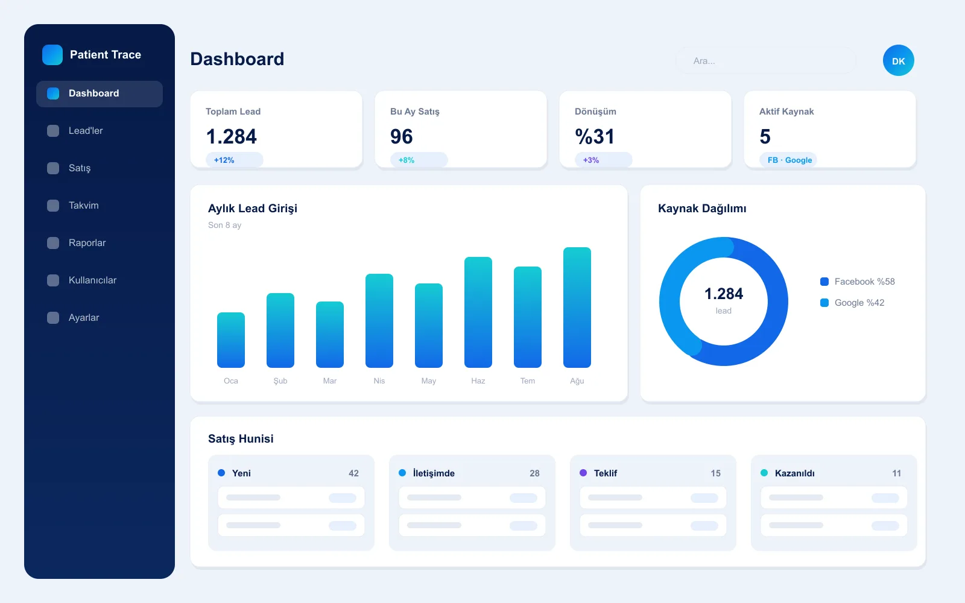965x603 pixels.
Task: Select the Ağu bar in lead chart
Action: click(x=577, y=308)
